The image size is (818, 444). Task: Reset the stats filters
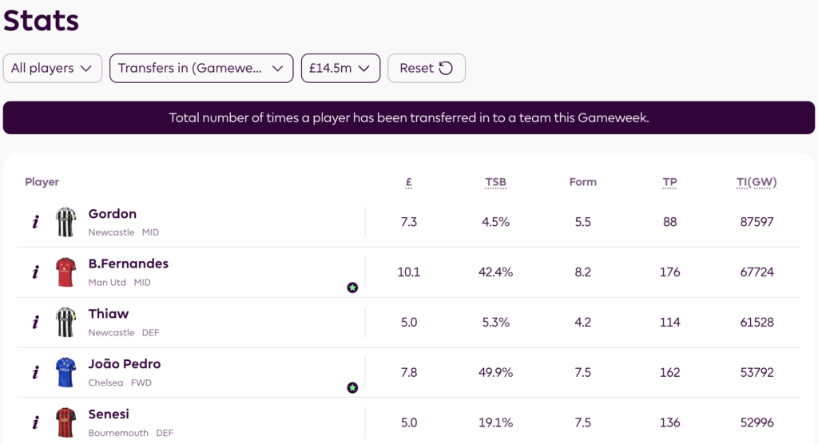[x=427, y=68]
